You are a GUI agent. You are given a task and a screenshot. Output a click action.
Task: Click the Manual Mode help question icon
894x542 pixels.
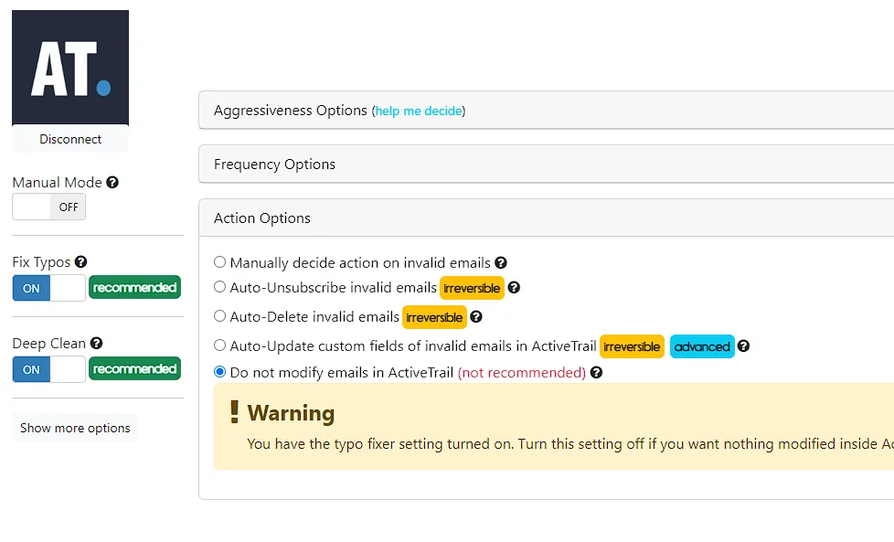[112, 183]
